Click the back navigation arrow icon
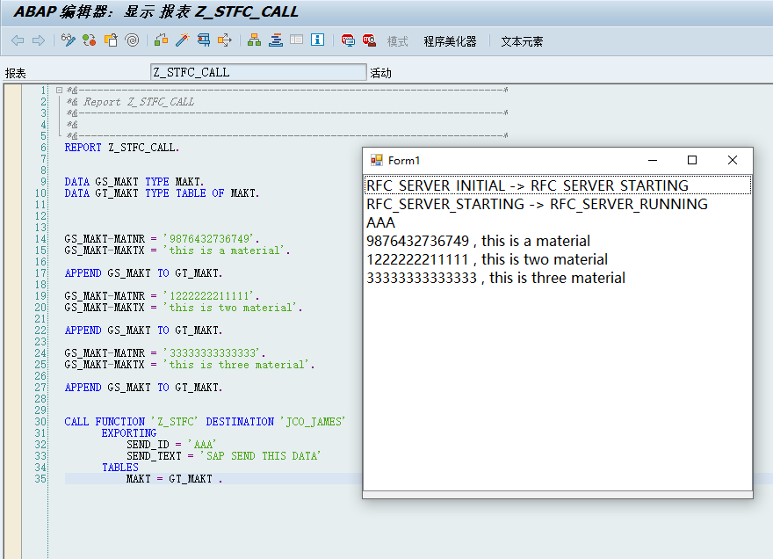Image resolution: width=773 pixels, height=559 pixels. click(x=18, y=40)
